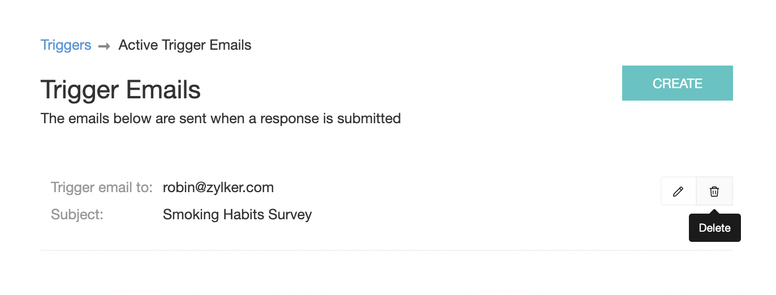This screenshot has height=295, width=776.
Task: Select the robin@zylker.com email address
Action: [218, 188]
